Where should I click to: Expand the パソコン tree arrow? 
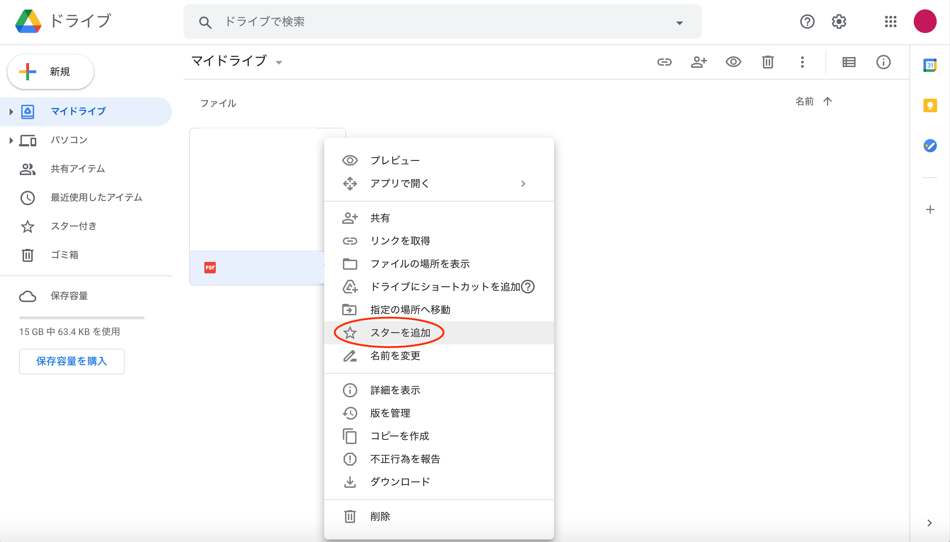click(11, 140)
